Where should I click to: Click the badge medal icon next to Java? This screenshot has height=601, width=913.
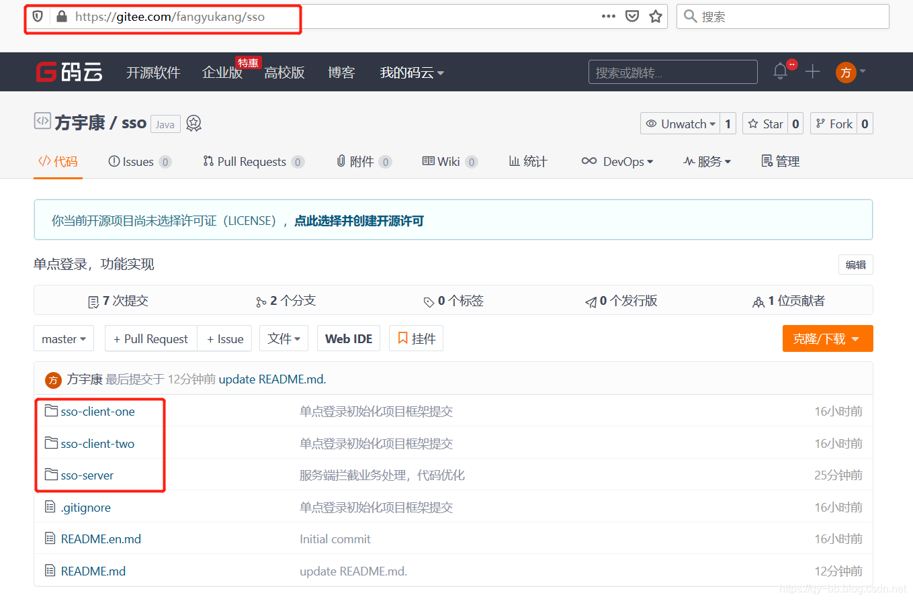coord(193,123)
